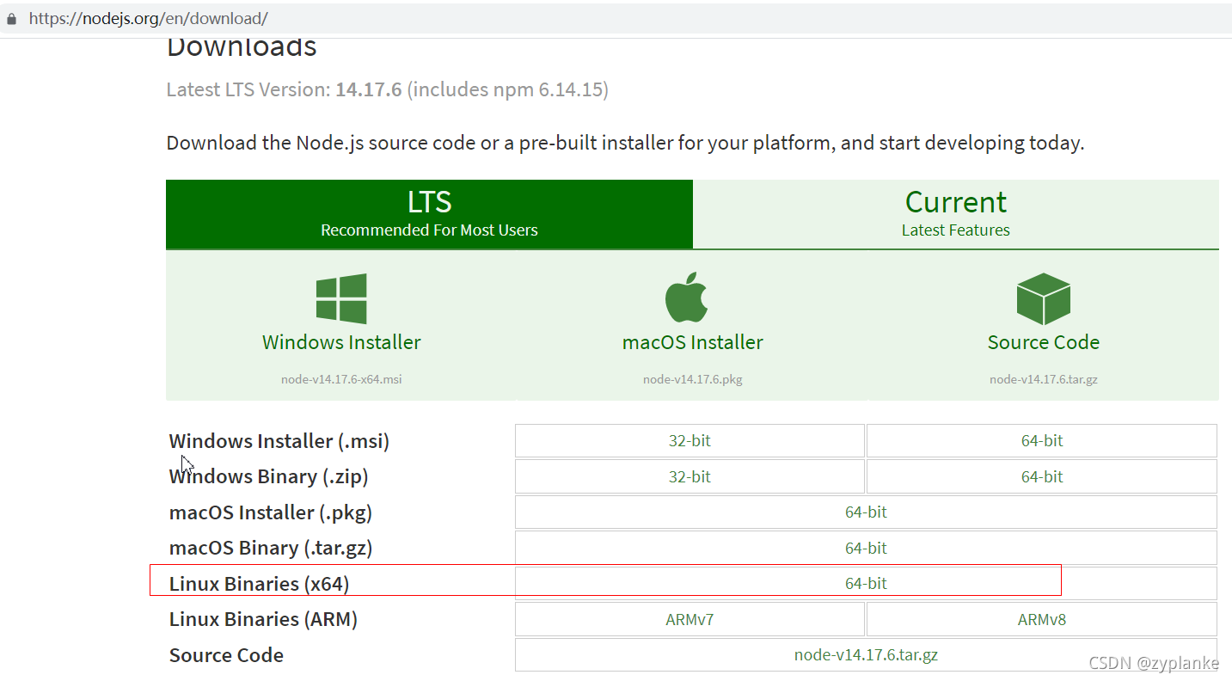Screen dimensions: 1232x681
Task: Click the Source Code box icon
Action: coord(1043,298)
